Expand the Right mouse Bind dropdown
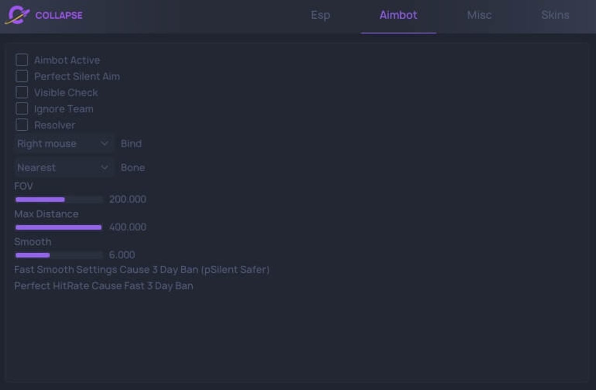 63,144
